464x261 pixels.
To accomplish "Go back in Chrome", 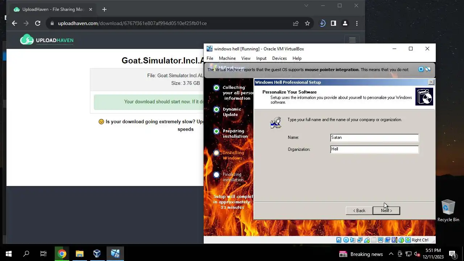I will [x=14, y=23].
